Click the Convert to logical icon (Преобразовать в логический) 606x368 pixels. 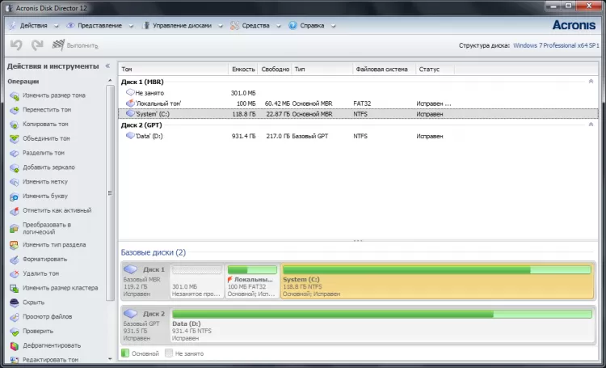tap(15, 228)
